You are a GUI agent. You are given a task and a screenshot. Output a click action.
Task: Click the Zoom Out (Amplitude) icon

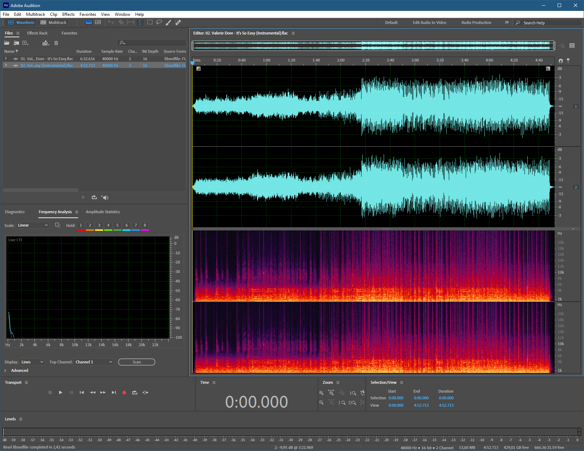pyautogui.click(x=321, y=402)
